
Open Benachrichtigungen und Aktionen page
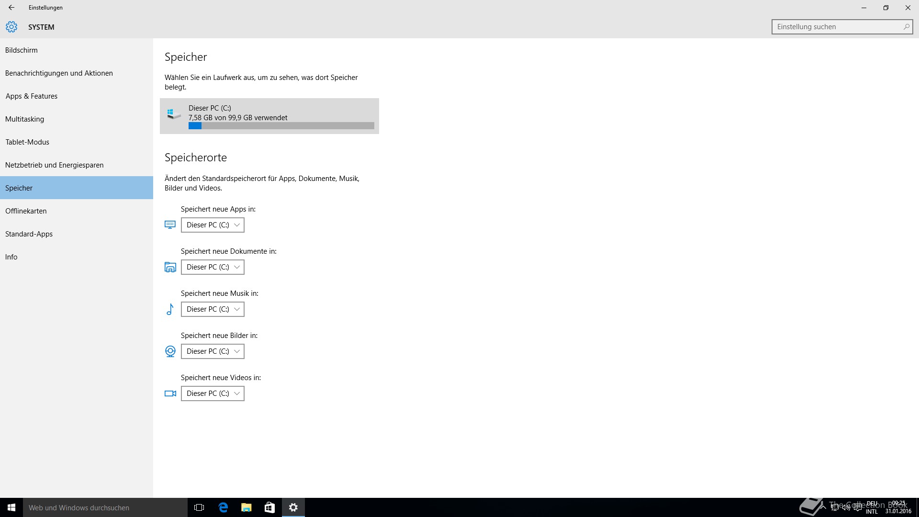[77, 73]
